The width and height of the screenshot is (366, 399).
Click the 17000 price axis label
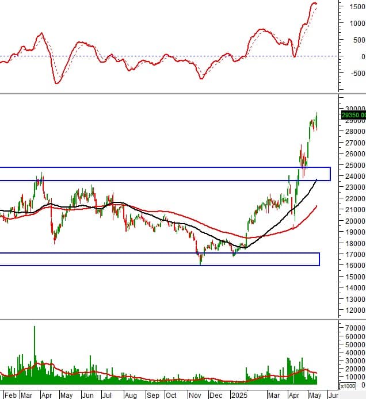[x=355, y=255]
